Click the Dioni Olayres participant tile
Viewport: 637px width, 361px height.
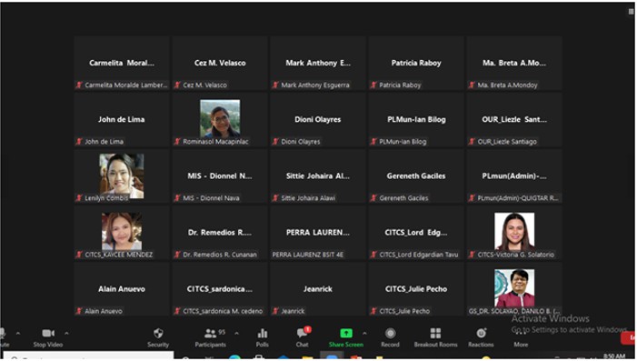[x=318, y=119]
